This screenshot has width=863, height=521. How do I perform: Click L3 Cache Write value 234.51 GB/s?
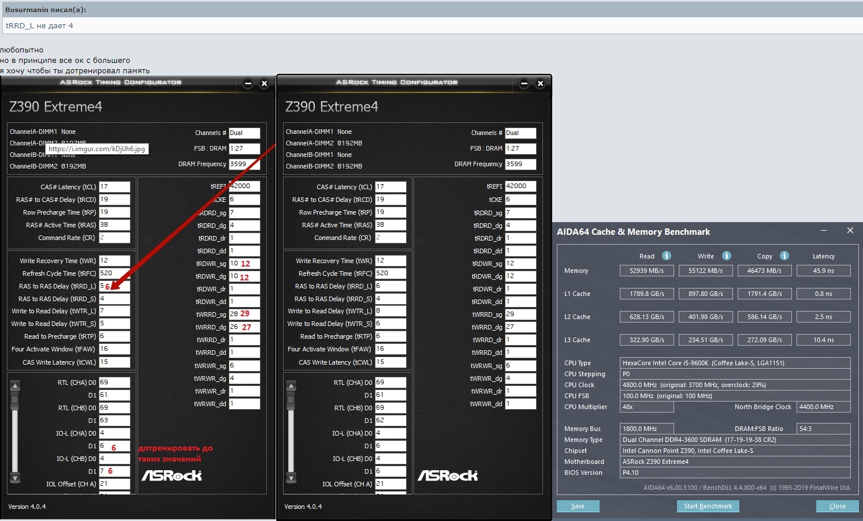pyautogui.click(x=706, y=340)
